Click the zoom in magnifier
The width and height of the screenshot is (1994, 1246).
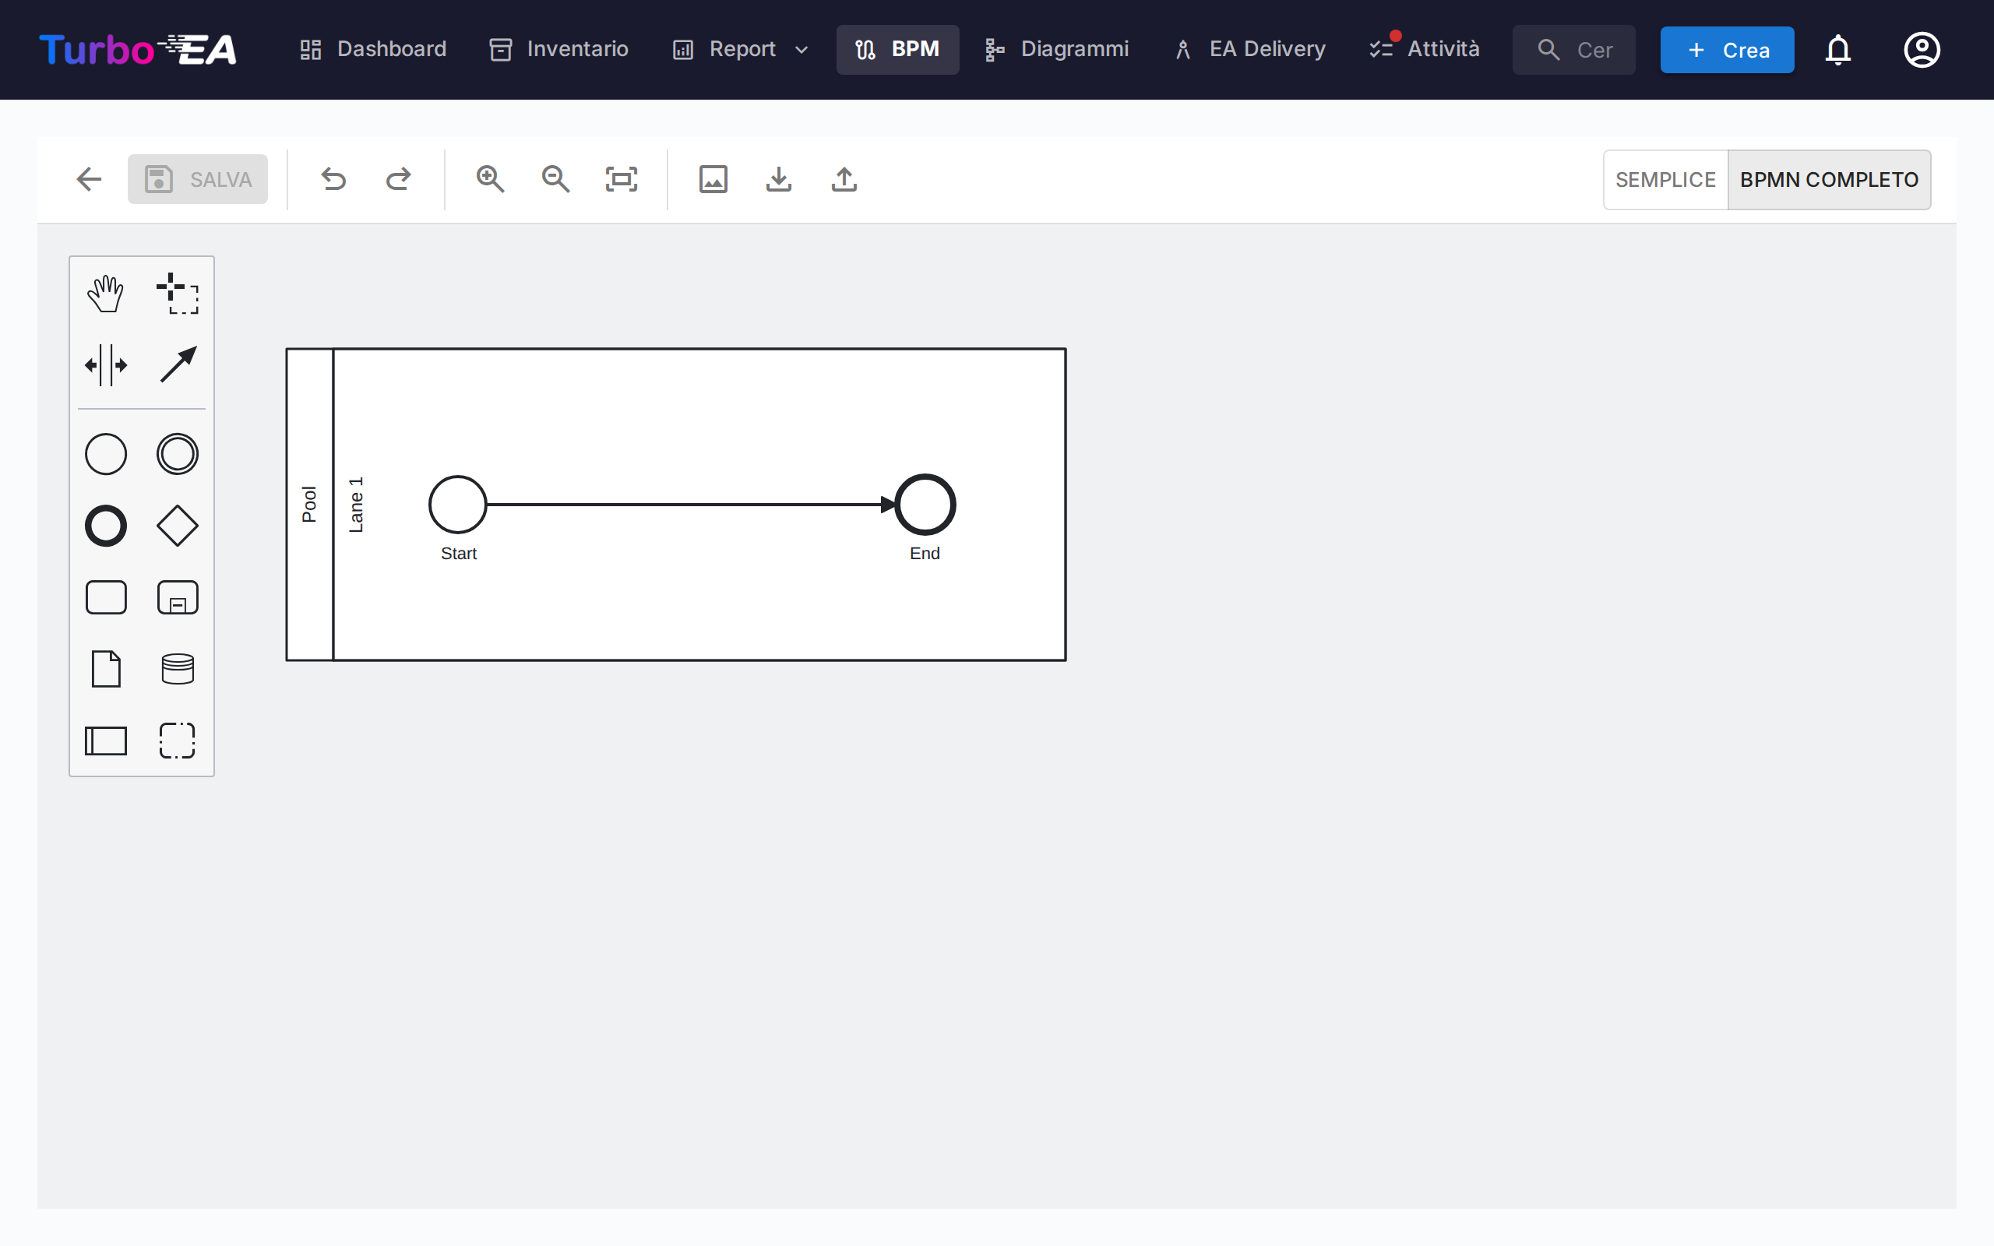coord(490,179)
